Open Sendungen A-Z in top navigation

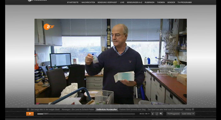[x=134, y=3]
